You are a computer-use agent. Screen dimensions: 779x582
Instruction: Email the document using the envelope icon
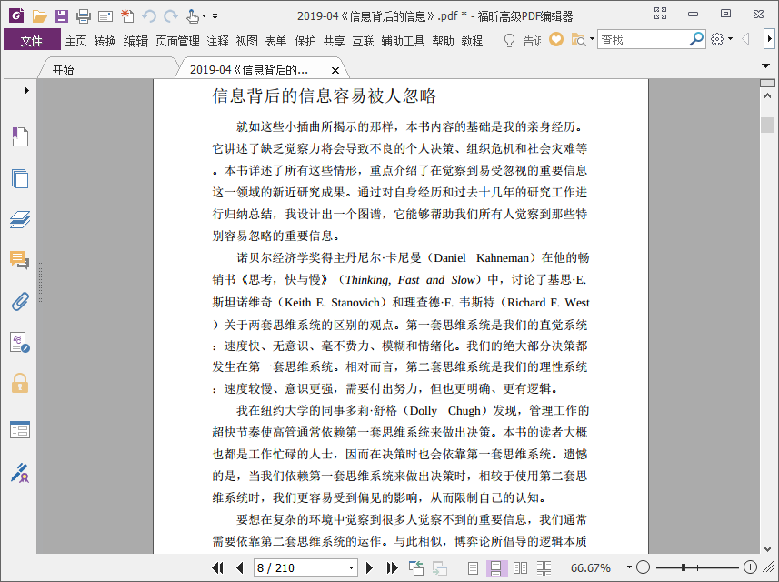point(105,17)
